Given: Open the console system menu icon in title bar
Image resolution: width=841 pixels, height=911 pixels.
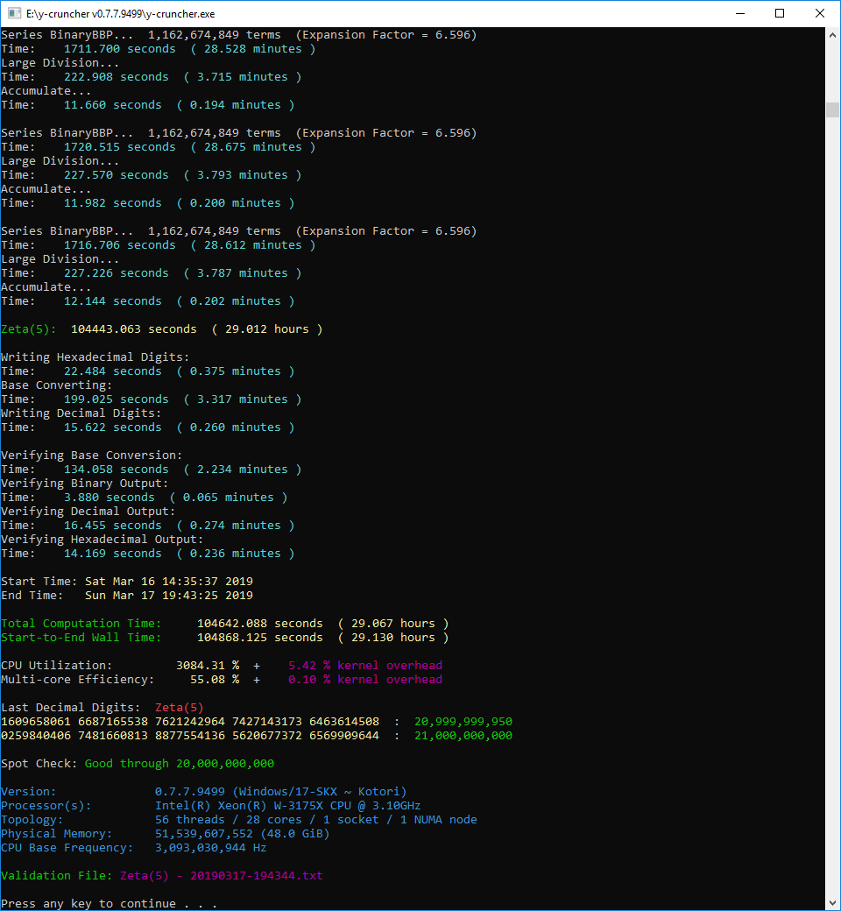Looking at the screenshot, I should 14,14.
